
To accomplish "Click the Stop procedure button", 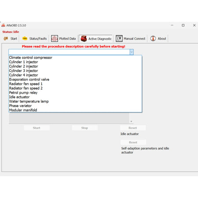I will click(84, 128).
